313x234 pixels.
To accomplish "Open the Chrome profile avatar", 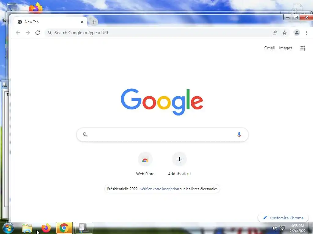I will (x=296, y=33).
